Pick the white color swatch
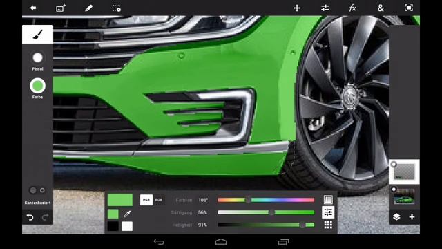This screenshot has width=442, height=249. 127,226
